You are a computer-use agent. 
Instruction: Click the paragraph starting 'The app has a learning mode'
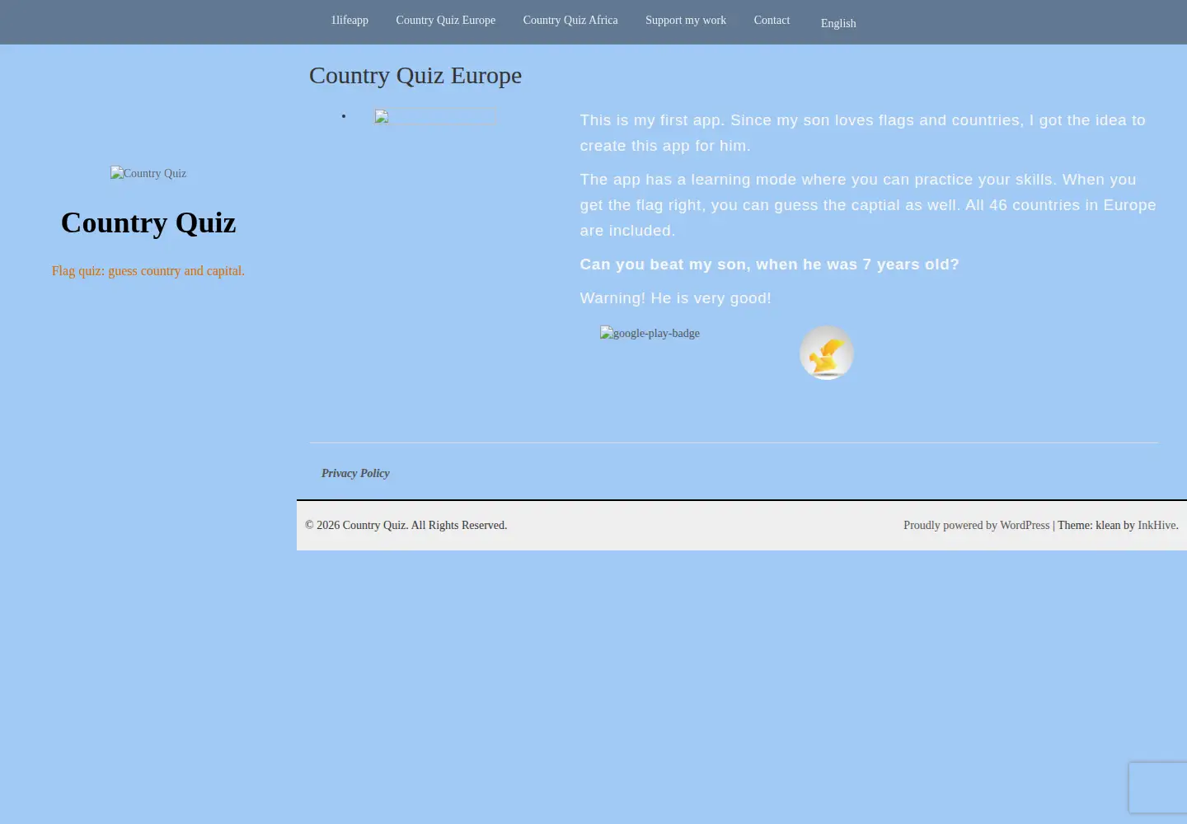[x=868, y=205]
